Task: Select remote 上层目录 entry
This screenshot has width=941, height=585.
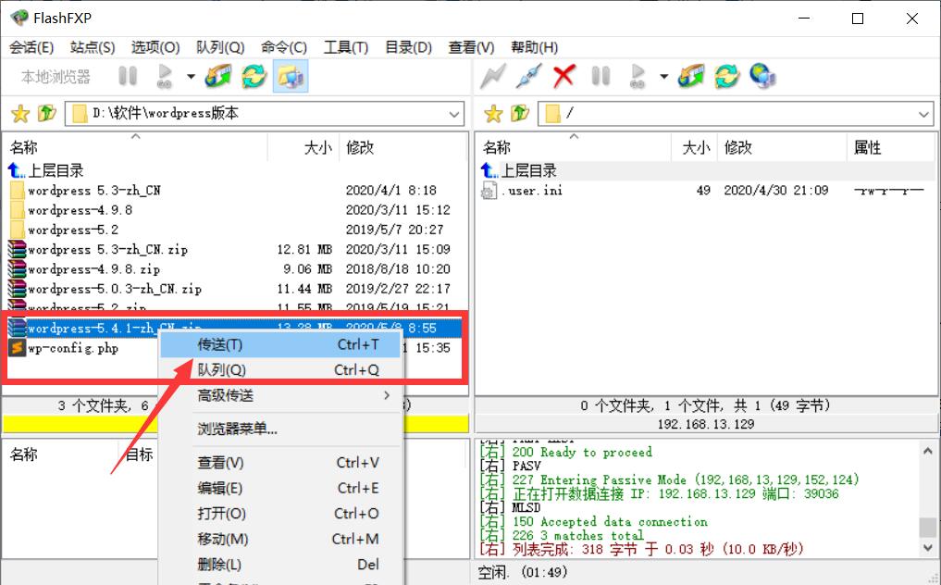Action: 519,170
